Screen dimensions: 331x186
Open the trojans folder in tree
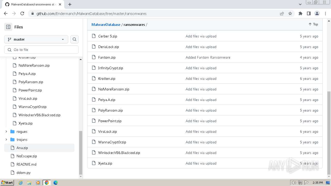coord(22,139)
